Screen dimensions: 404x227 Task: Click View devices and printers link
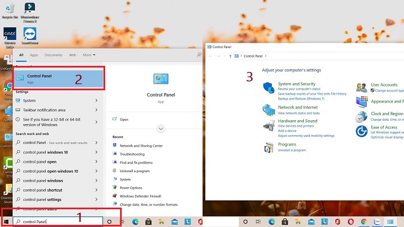tap(296, 126)
